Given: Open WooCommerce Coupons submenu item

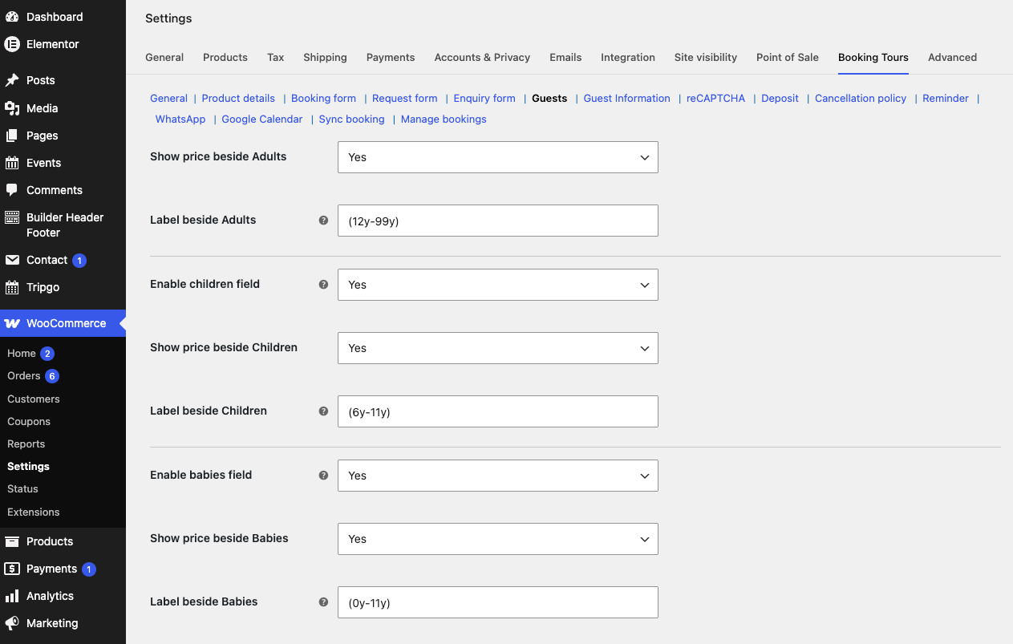Looking at the screenshot, I should click(29, 421).
